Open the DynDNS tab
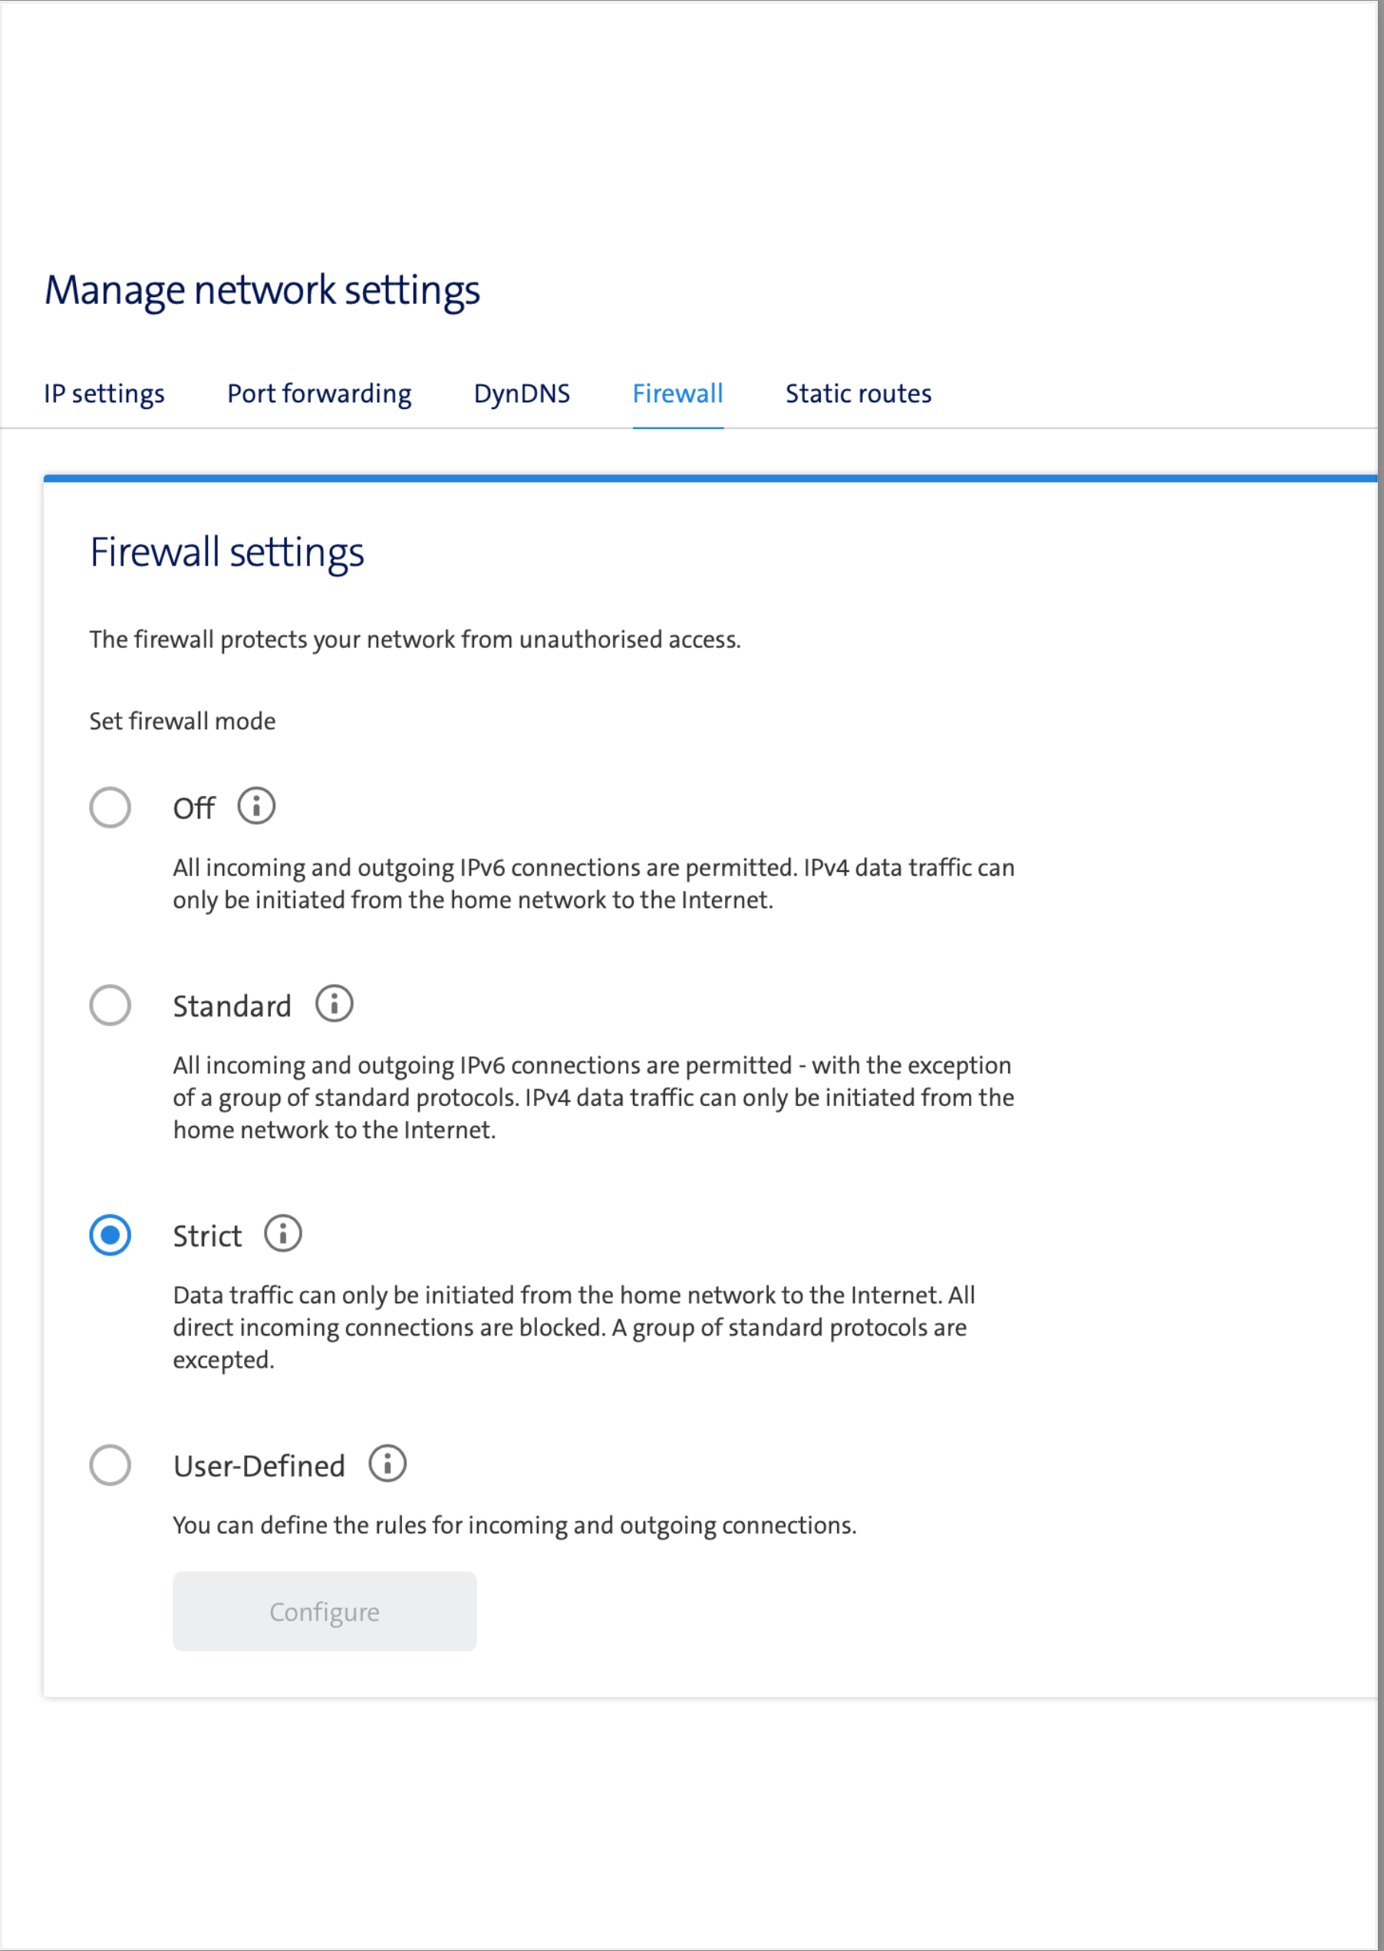 click(521, 393)
